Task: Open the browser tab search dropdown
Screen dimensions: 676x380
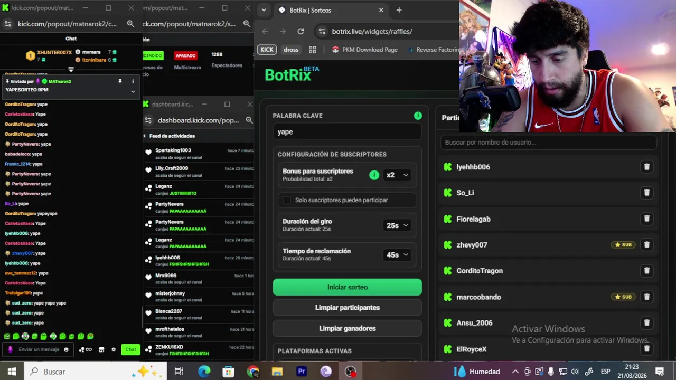Action: pos(264,10)
